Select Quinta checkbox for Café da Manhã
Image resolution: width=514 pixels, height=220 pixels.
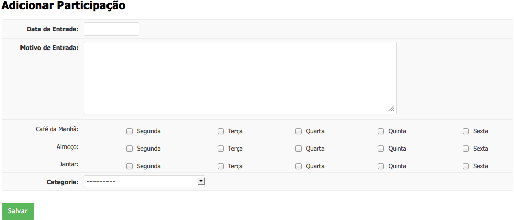381,131
